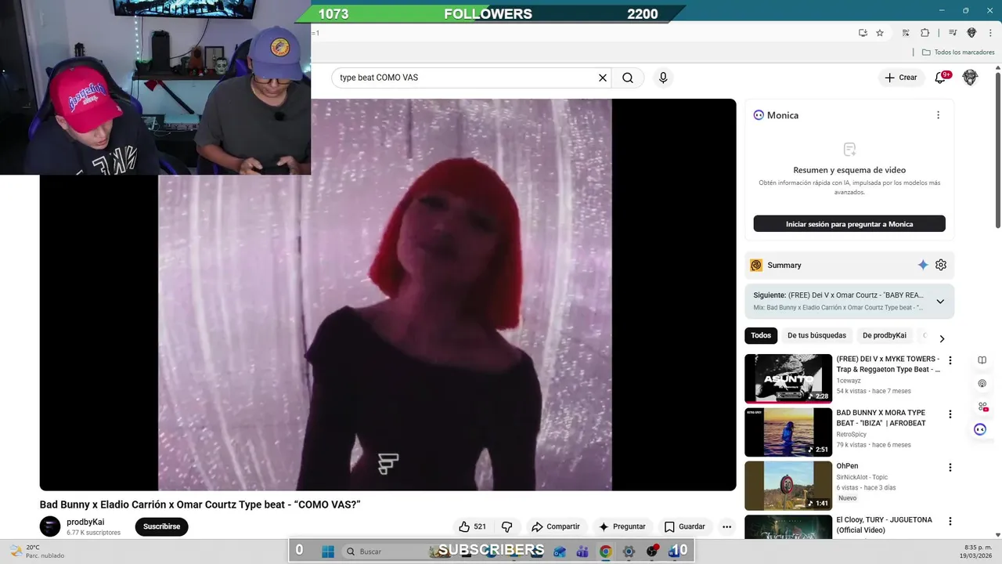Click the Preguntar button
The image size is (1002, 564).
coord(622,526)
